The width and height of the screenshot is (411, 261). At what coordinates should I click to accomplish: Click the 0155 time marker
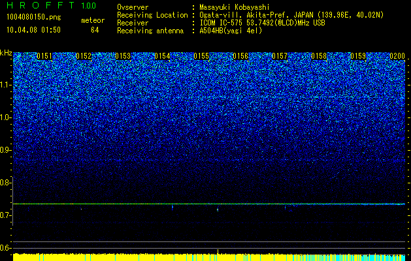point(201,56)
